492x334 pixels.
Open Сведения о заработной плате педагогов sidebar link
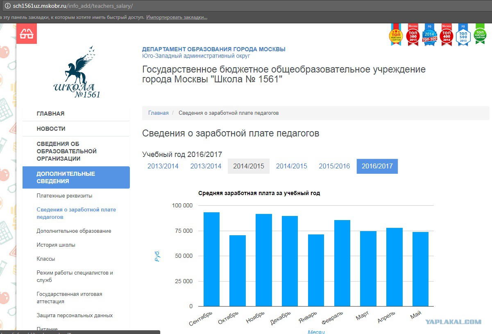tap(76, 213)
